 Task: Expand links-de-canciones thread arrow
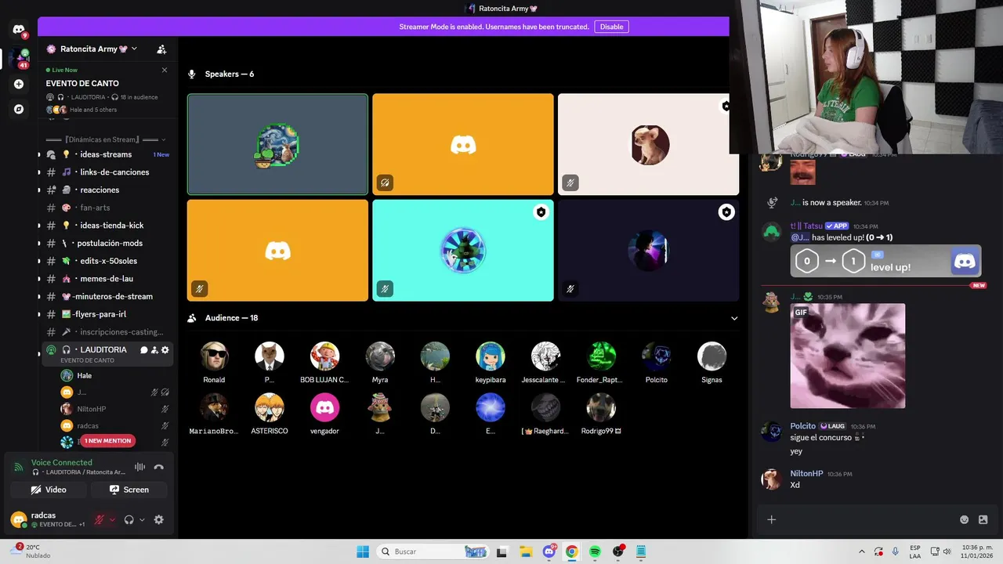[x=39, y=172]
